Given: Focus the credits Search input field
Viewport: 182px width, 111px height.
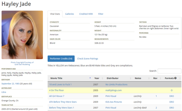Looking at the screenshot, I should [169, 71].
